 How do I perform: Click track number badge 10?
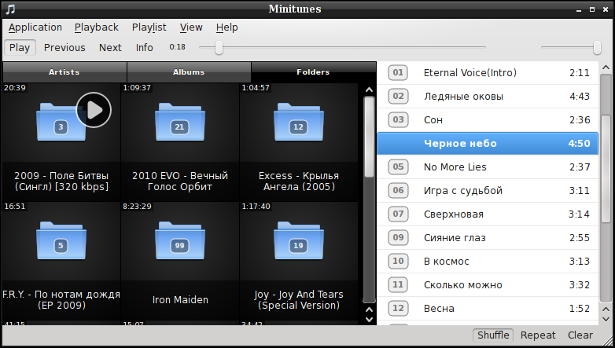(398, 261)
